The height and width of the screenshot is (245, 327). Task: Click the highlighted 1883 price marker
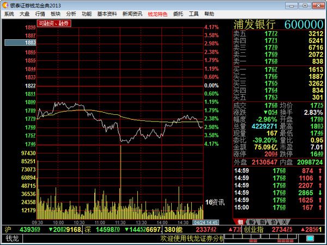(x=20, y=42)
